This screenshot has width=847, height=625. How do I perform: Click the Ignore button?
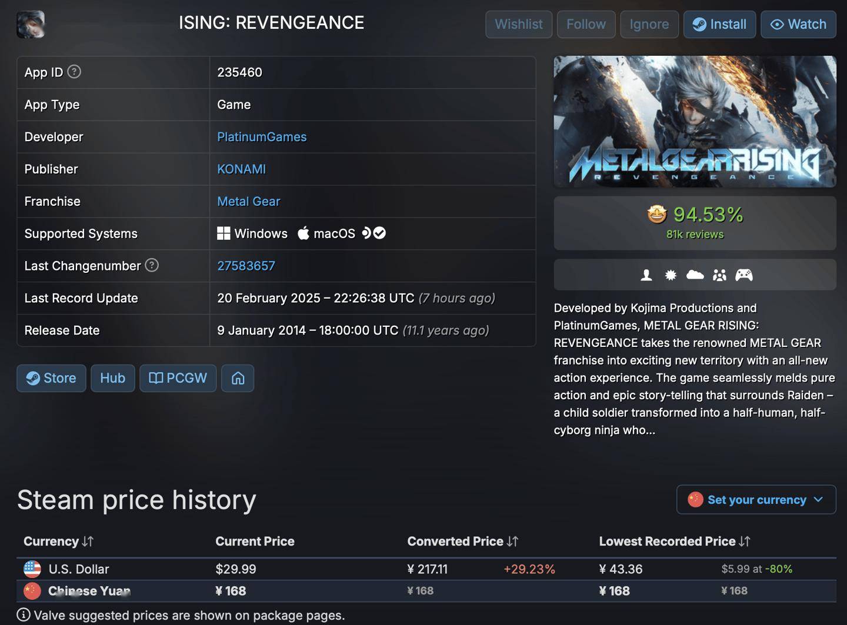(x=649, y=24)
